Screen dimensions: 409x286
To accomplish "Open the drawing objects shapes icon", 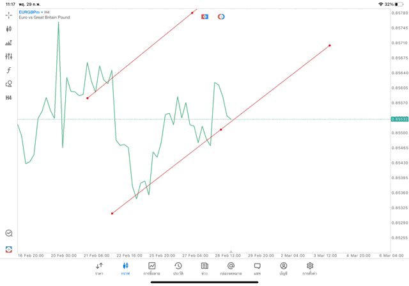I will pos(9,84).
